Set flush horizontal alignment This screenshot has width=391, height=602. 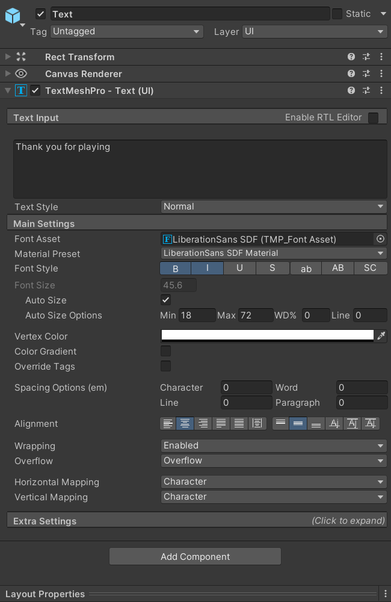(239, 423)
